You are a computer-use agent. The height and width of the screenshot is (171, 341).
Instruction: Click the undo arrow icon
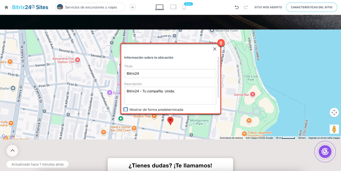237,7
